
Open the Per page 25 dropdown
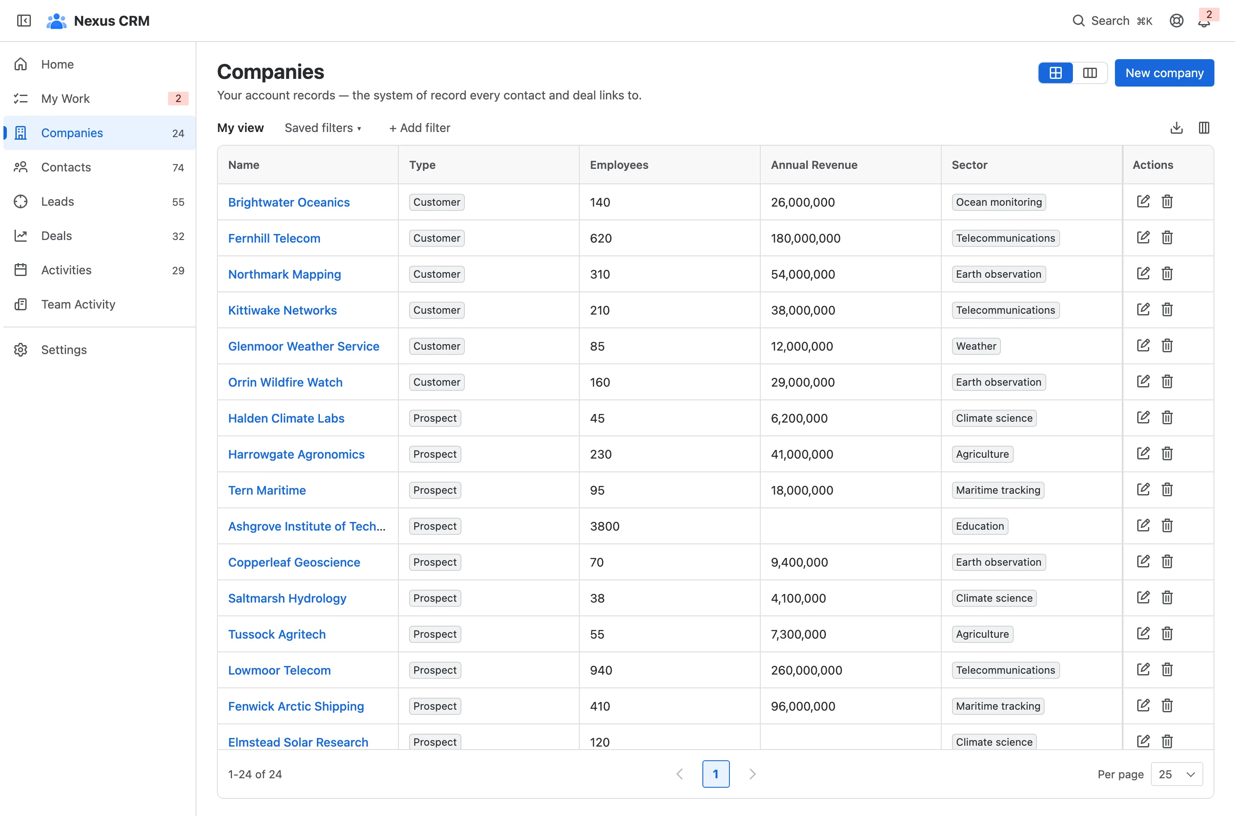[1177, 774]
